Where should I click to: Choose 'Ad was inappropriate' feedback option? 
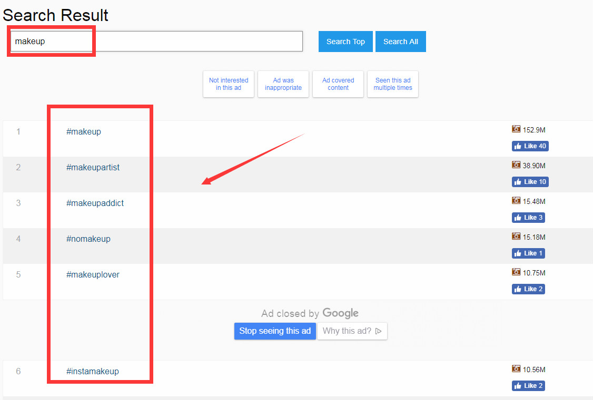[x=283, y=84]
